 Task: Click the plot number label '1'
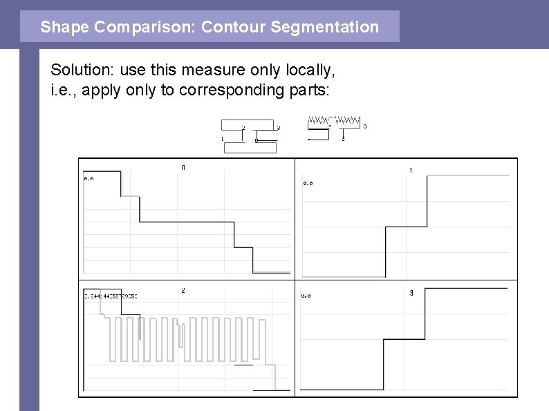411,170
